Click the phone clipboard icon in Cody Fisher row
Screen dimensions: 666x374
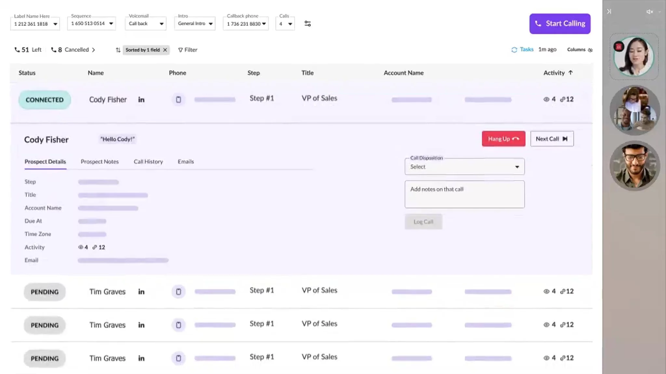178,100
